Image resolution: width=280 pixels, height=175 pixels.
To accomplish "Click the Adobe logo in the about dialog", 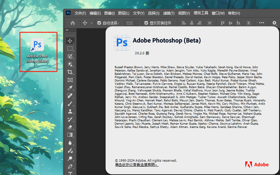I will click(257, 164).
